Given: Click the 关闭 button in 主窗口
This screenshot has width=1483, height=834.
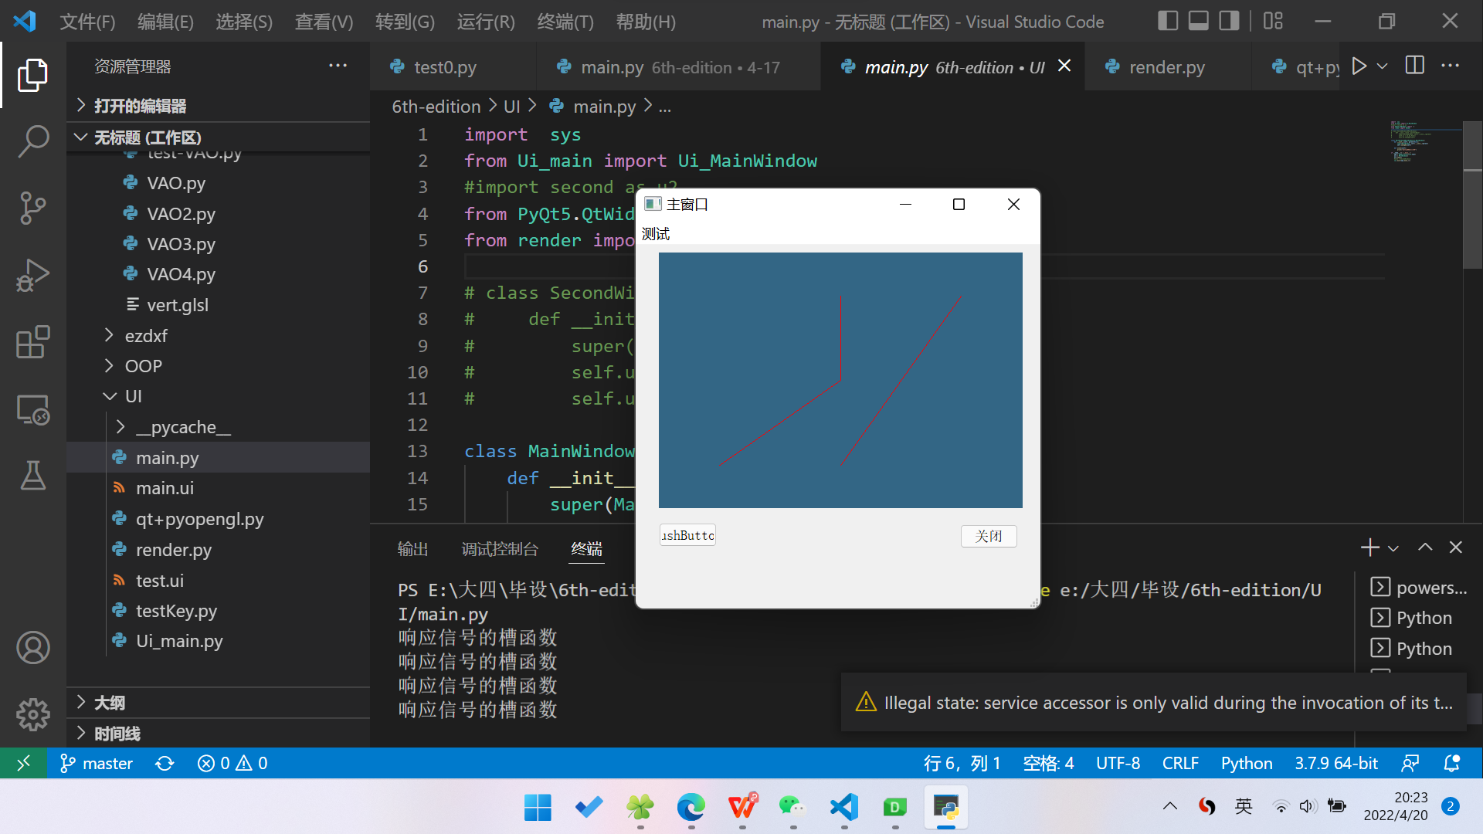Looking at the screenshot, I should pyautogui.click(x=988, y=536).
